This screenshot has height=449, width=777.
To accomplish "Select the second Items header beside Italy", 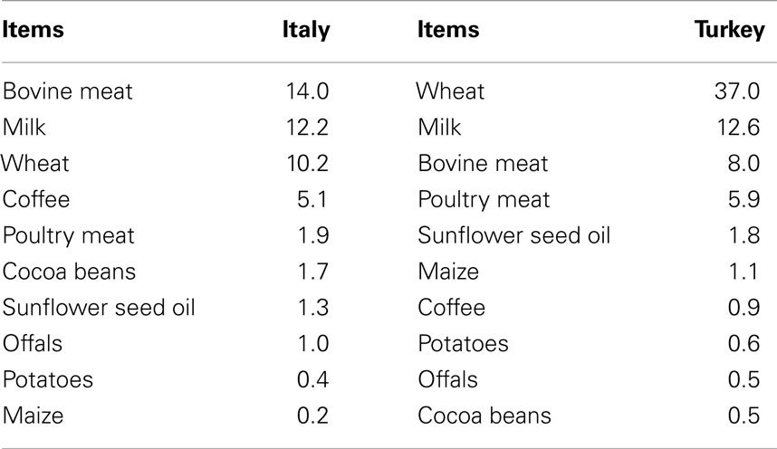I will [448, 29].
